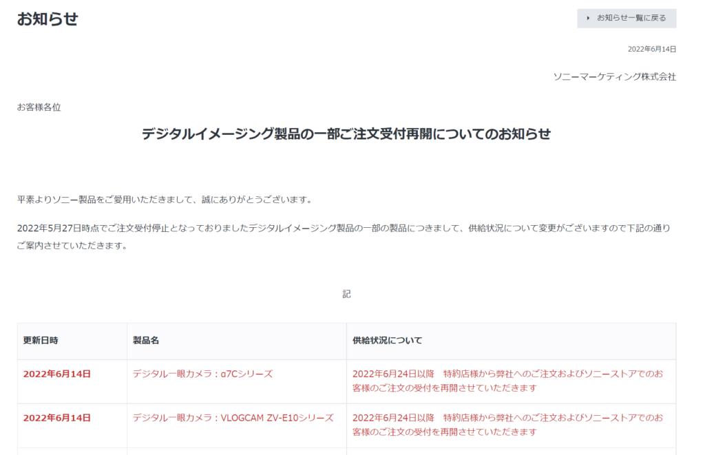
Task: Click the デジタルイメージング製品 announcement title
Action: [x=346, y=134]
